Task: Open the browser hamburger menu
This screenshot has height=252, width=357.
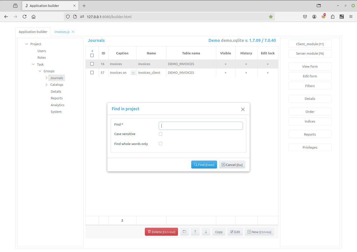Action: pos(351,17)
